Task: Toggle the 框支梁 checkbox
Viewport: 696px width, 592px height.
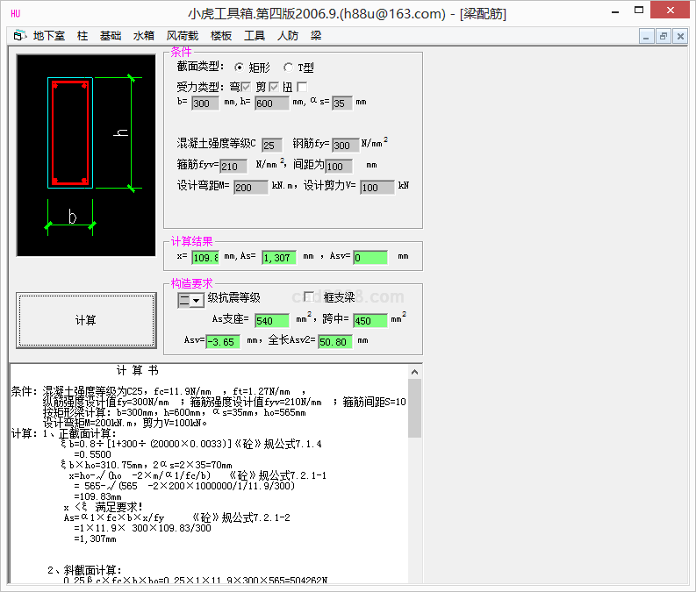Action: pyautogui.click(x=309, y=297)
